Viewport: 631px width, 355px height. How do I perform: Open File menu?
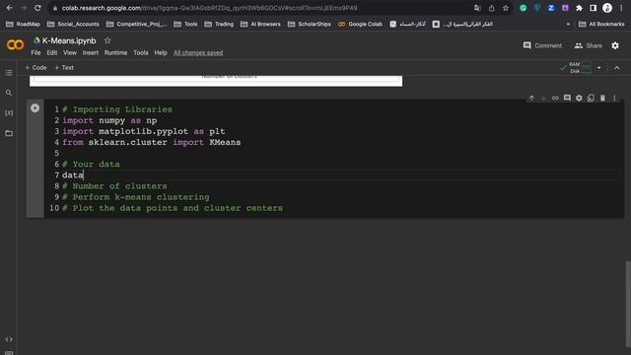click(x=35, y=52)
